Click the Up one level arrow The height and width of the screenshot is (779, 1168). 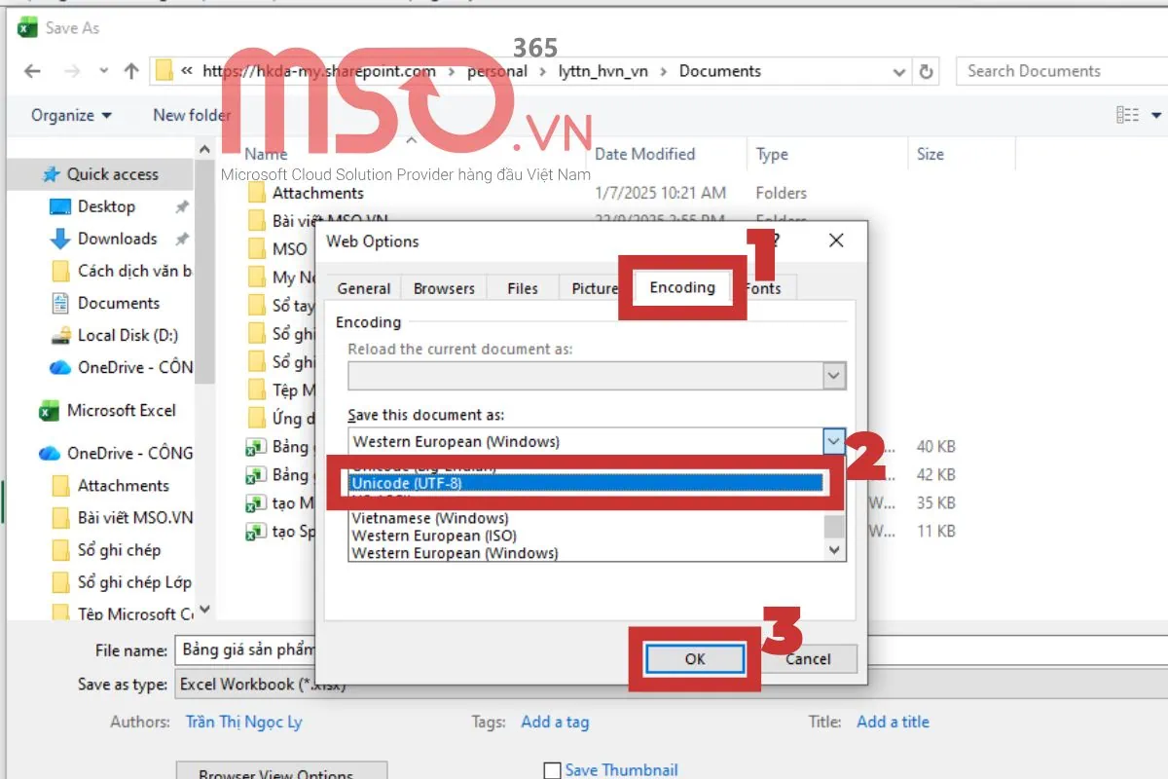(130, 70)
